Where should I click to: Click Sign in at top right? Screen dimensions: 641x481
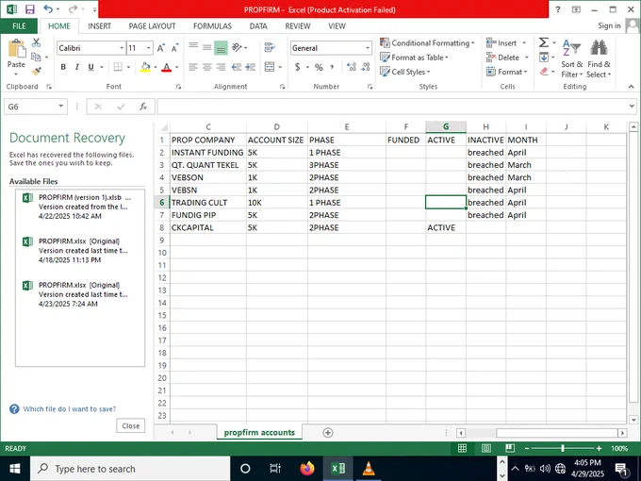pos(609,25)
